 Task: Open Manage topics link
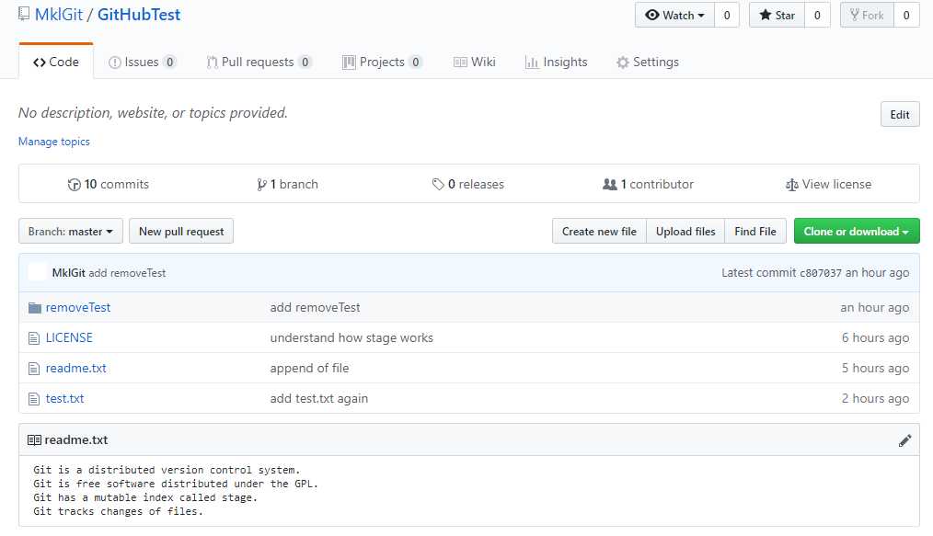(x=54, y=142)
